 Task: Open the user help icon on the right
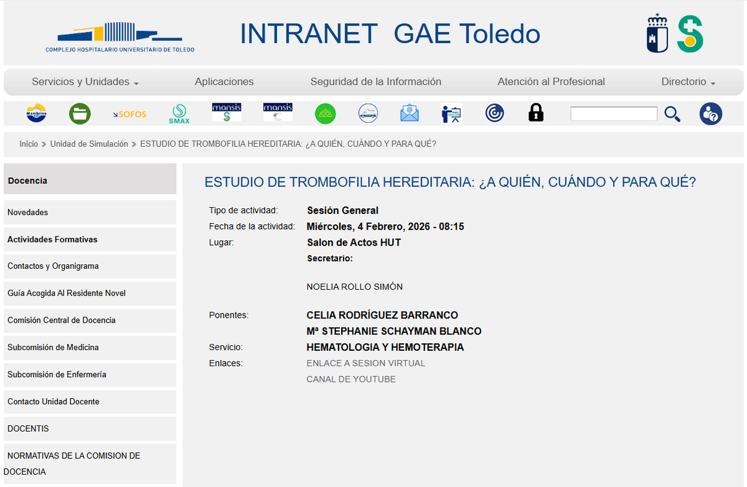(710, 113)
